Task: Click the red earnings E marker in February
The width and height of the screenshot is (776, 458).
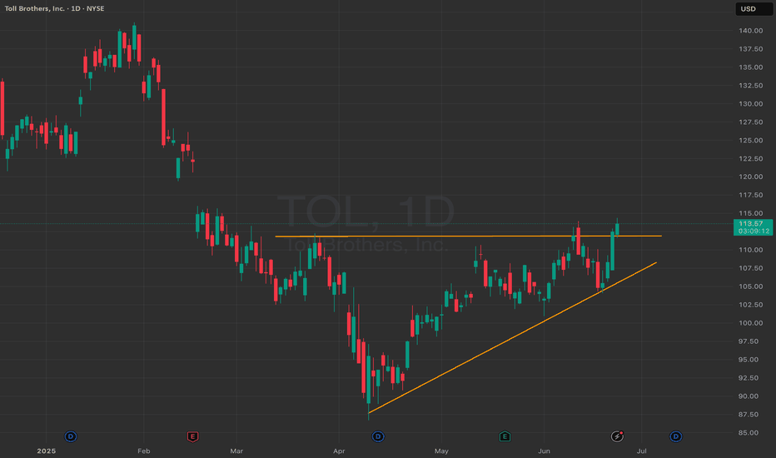Action: point(192,436)
